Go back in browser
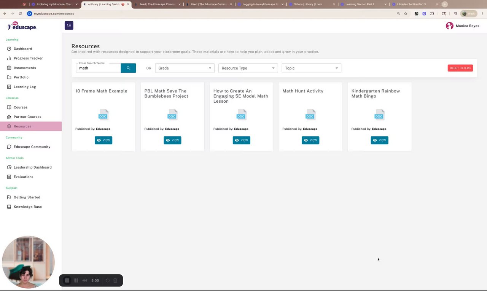Screen dimensions: 487x291 pos(5,14)
